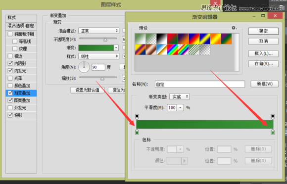This screenshot has height=184, width=287.
Task: Click the left opacity stop above gradient bar
Action: [137, 117]
